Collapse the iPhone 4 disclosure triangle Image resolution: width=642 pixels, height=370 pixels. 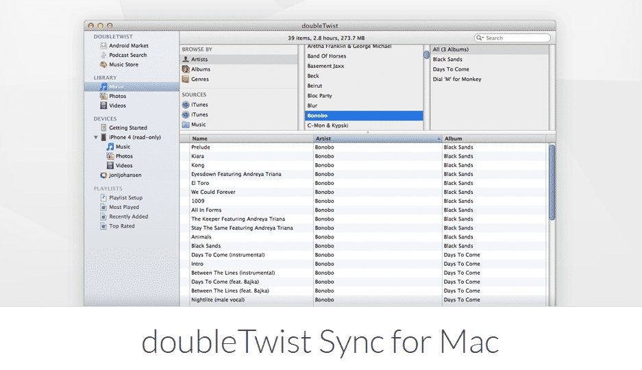point(96,137)
